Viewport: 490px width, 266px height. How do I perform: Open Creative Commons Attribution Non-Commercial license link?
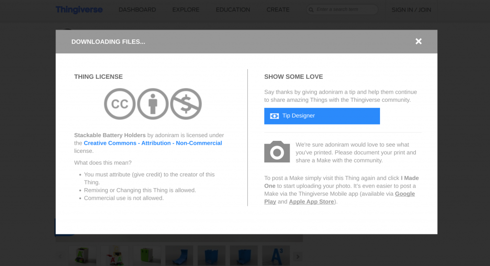(x=153, y=143)
